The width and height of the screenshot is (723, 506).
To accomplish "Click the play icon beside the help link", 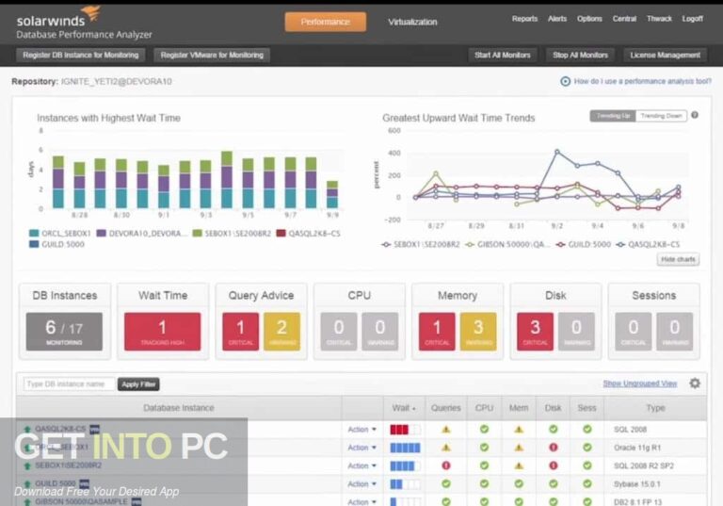I will [x=565, y=81].
